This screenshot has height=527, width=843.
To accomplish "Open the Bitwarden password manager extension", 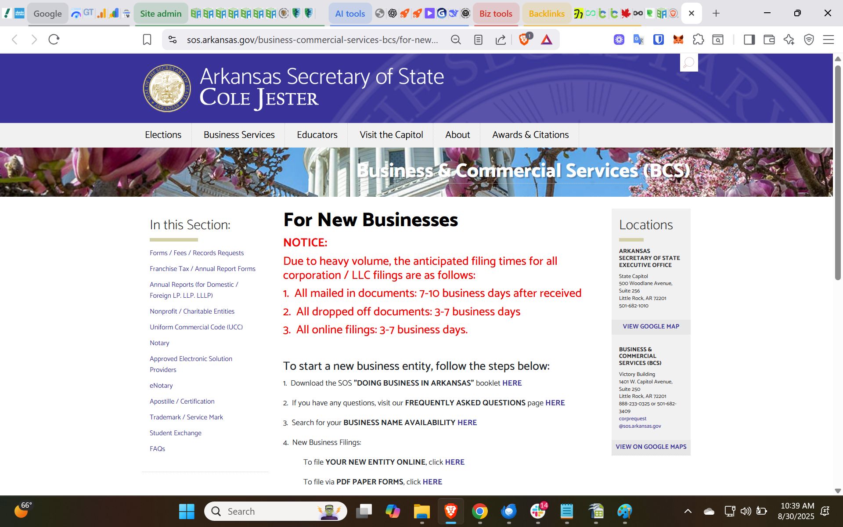I will click(x=658, y=40).
